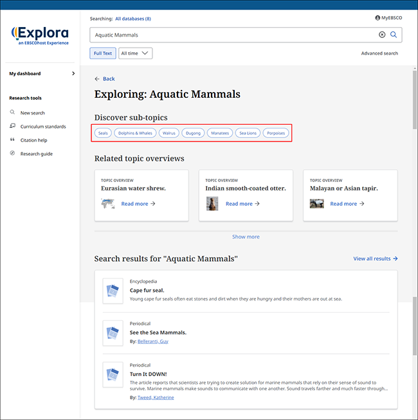Image resolution: width=418 pixels, height=420 pixels.
Task: Select the Manatees sub-topic
Action: (220, 133)
